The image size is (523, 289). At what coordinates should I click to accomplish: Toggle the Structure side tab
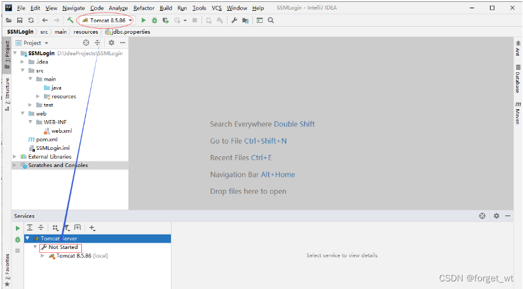tap(7, 93)
